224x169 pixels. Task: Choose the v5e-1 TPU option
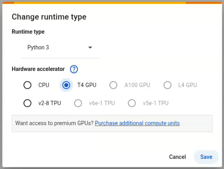click(x=132, y=103)
